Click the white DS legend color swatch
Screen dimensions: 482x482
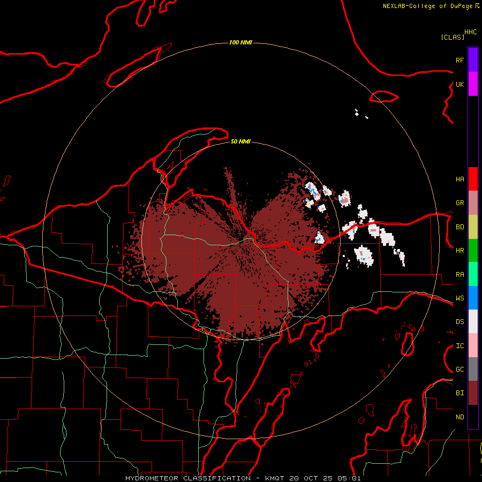tap(473, 321)
